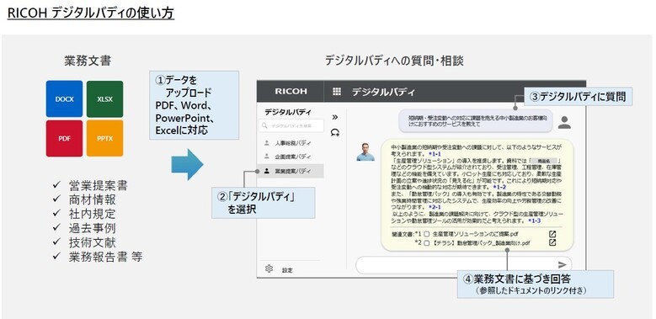The width and height of the screenshot is (656, 319).
Task: Focus the デジタルバディを検索 search field
Action: pos(291,125)
